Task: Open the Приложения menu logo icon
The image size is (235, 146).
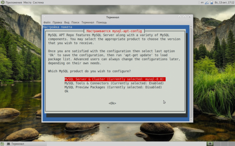Action: (3, 2)
